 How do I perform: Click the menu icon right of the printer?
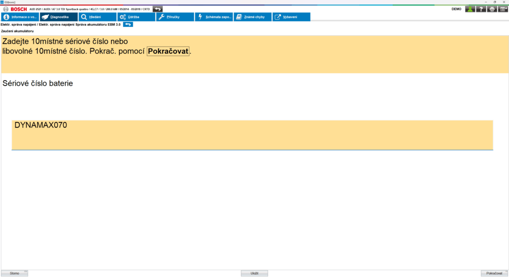coord(503,9)
